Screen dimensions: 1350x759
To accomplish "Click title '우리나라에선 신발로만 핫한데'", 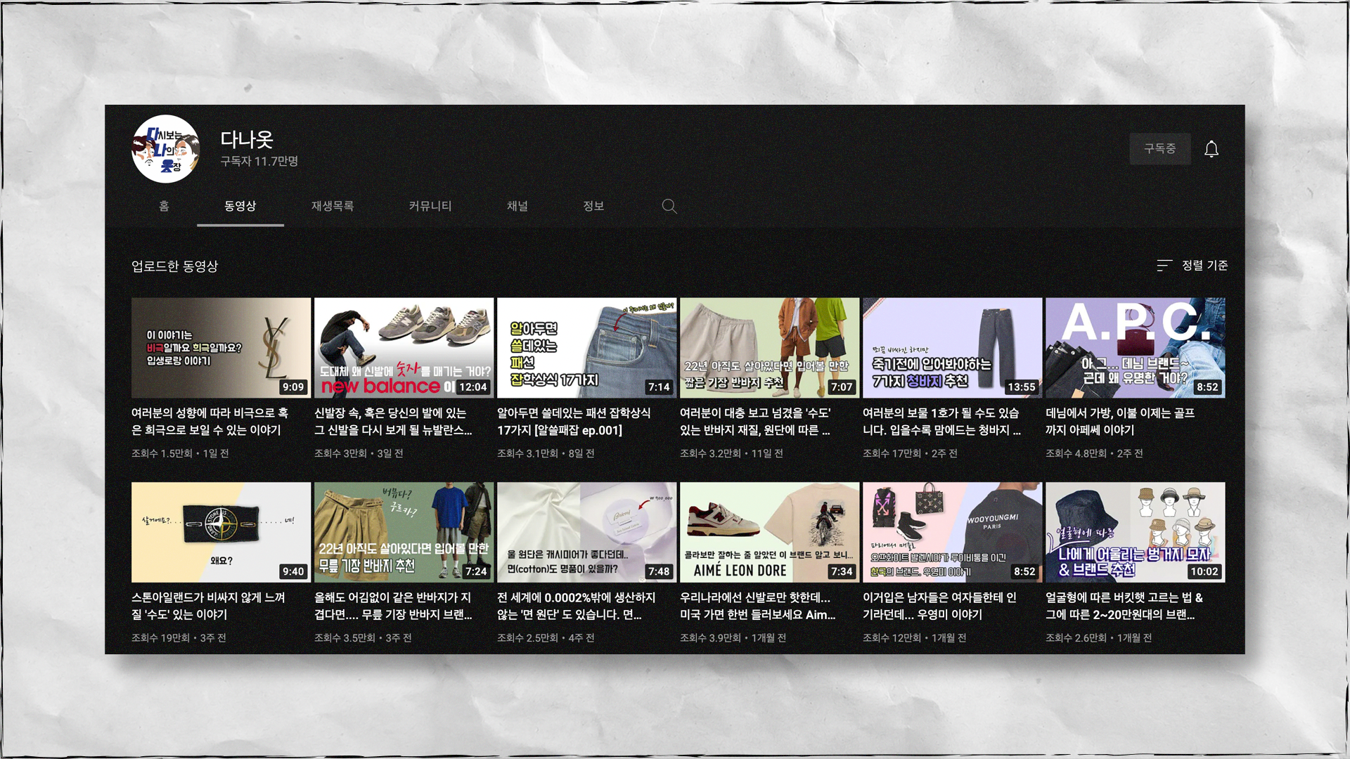I will [x=758, y=606].
